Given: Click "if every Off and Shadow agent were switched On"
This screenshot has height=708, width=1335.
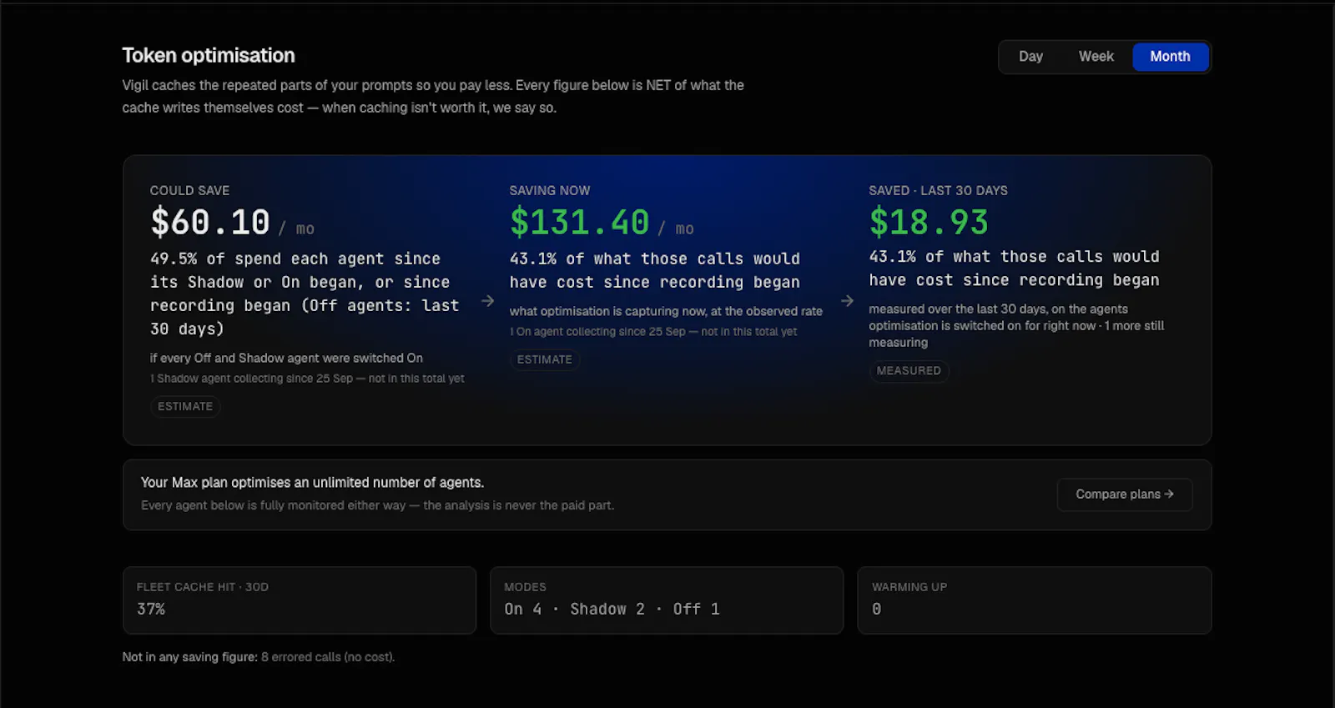Looking at the screenshot, I should click(x=286, y=358).
